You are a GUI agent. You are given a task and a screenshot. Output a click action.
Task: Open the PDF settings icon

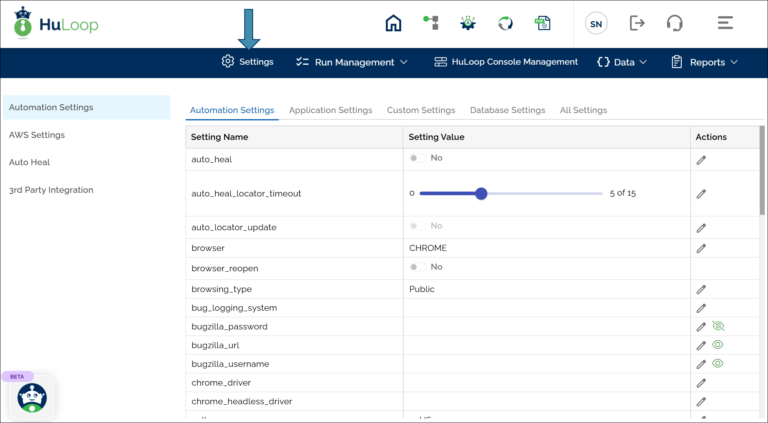coord(543,23)
